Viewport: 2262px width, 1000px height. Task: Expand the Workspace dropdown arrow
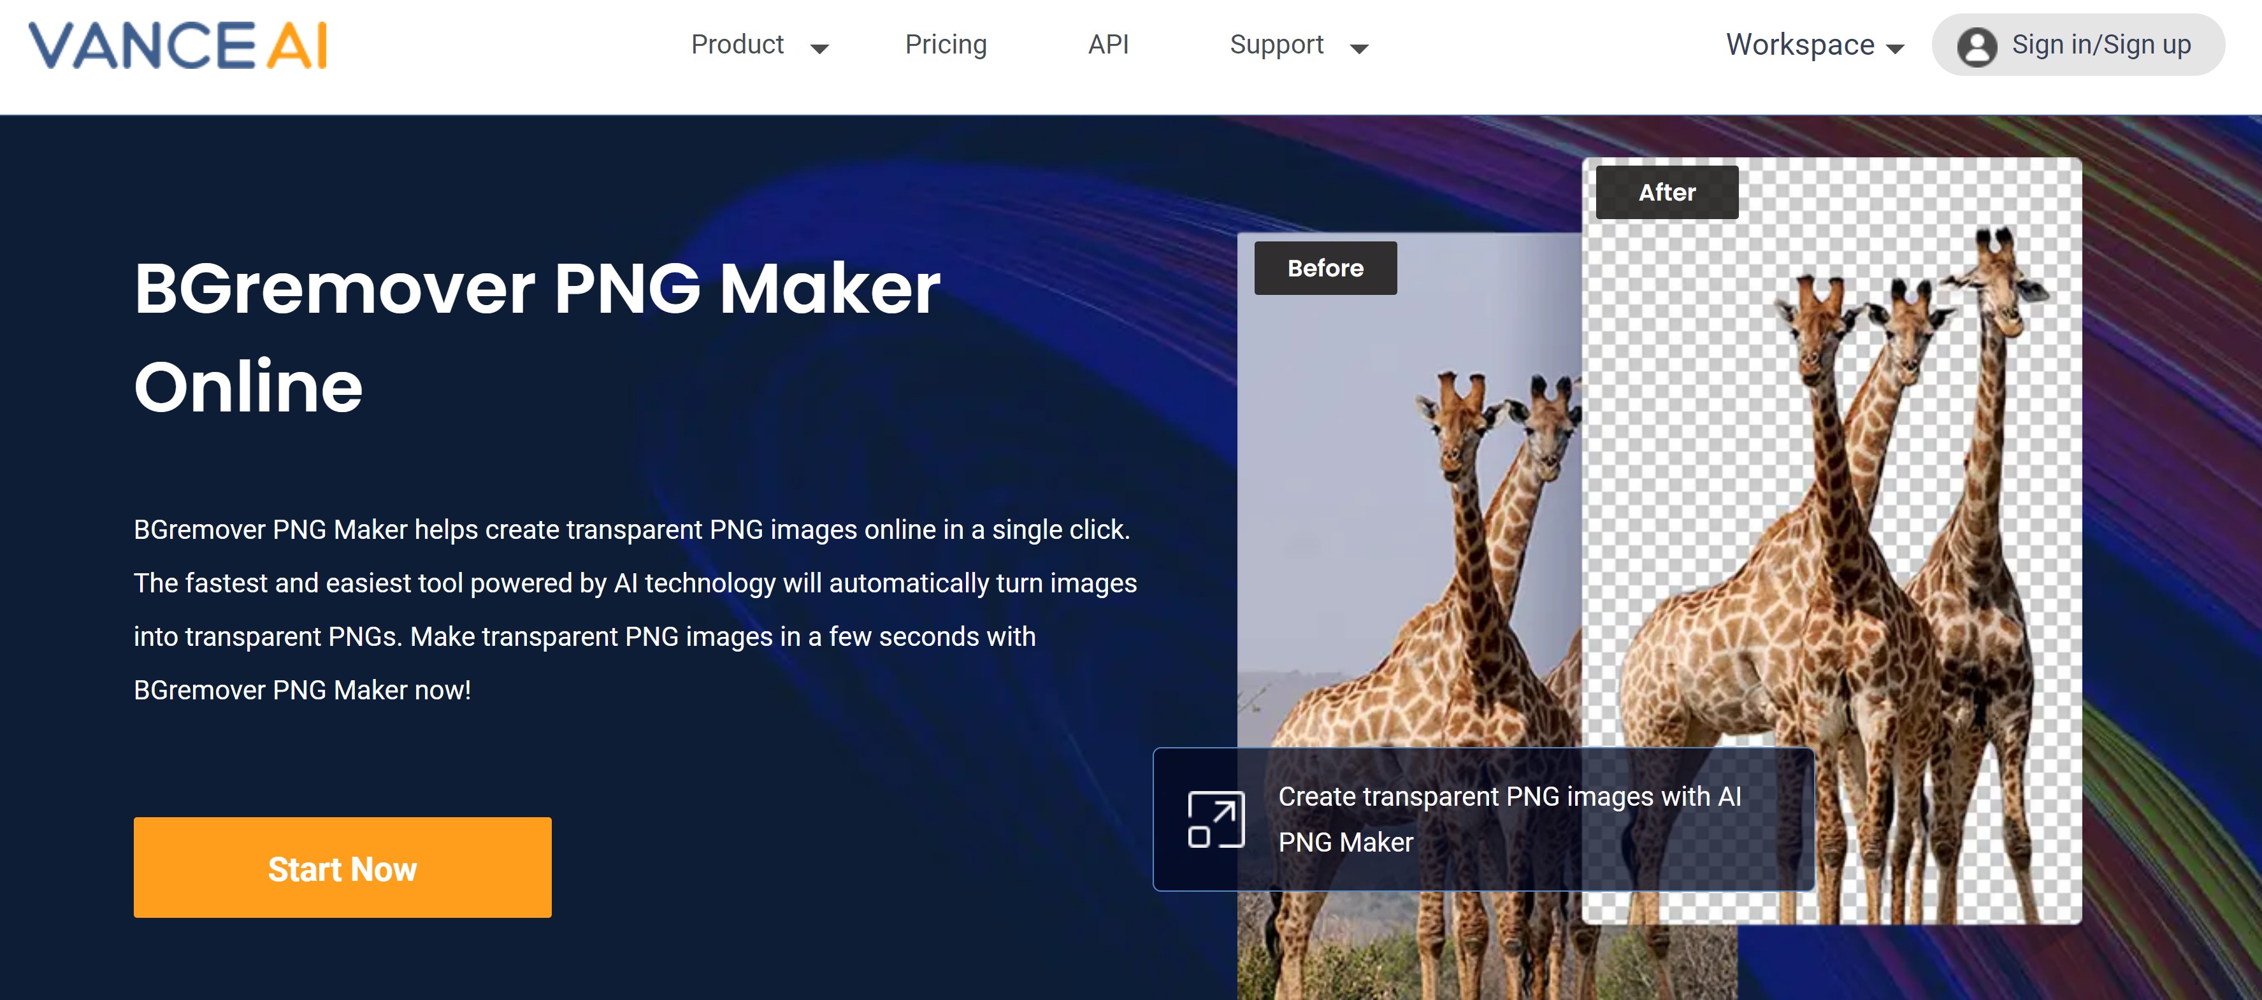1895,49
